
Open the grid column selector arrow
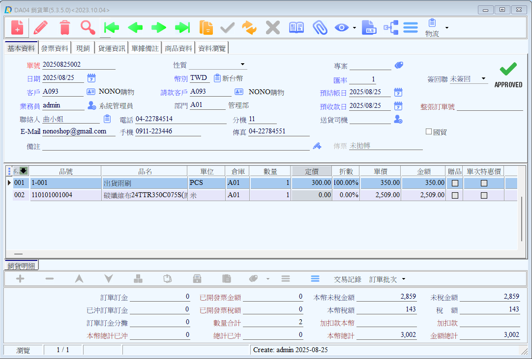24,171
